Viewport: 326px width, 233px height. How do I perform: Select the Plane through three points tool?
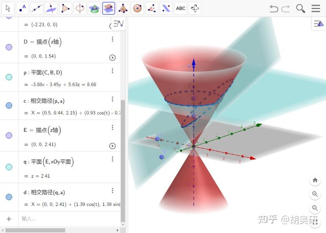pyautogui.click(x=109, y=8)
